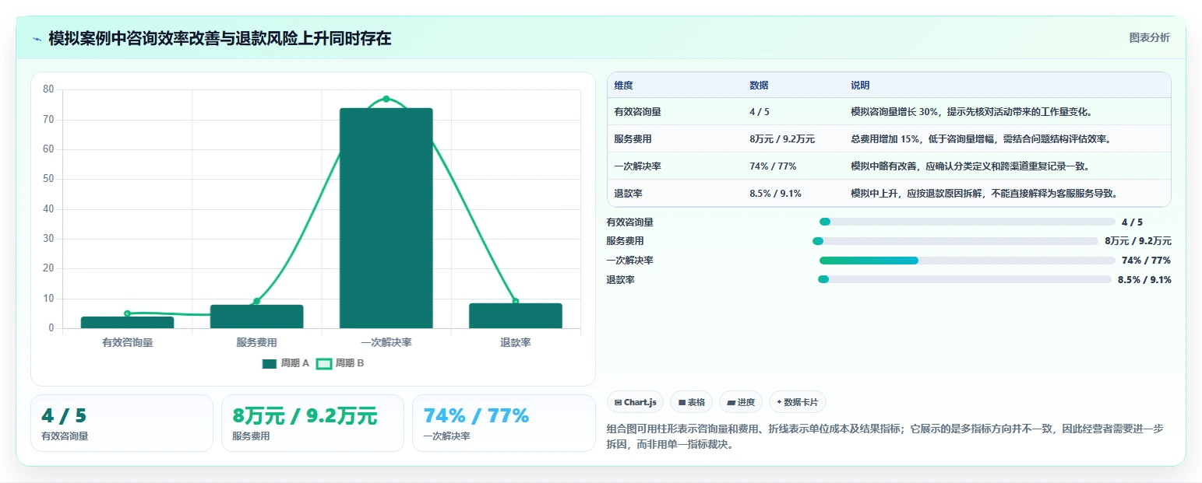Click table cell 8万元 / 9.2万元
This screenshot has width=1202, height=483.
pyautogui.click(x=782, y=138)
